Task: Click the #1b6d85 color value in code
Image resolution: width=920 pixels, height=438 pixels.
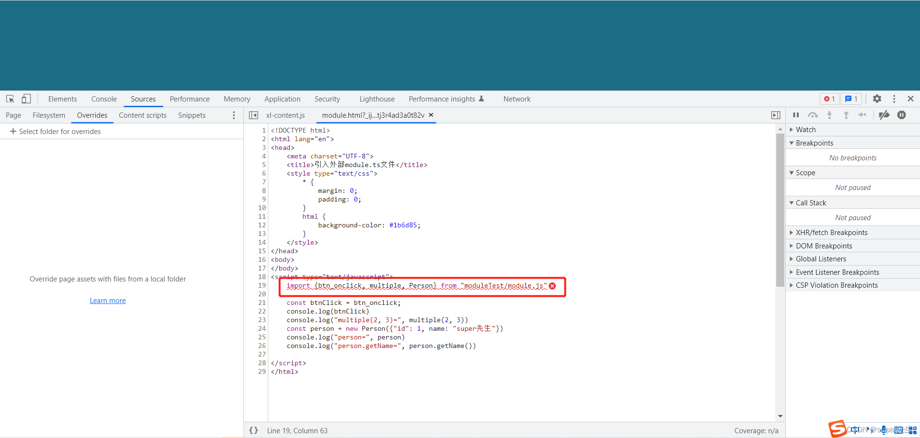Action: tap(403, 225)
